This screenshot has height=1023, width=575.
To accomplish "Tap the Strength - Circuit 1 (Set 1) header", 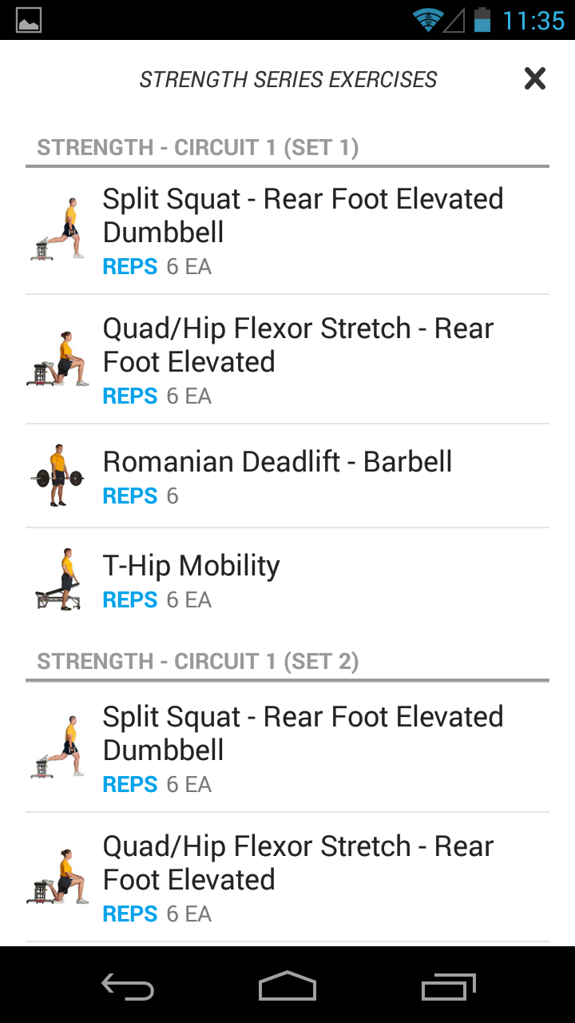I will (x=198, y=148).
